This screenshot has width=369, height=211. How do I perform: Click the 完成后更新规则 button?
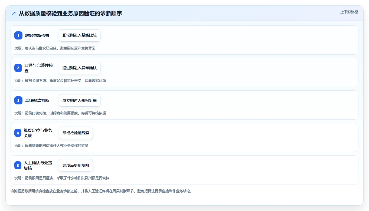click(x=76, y=165)
